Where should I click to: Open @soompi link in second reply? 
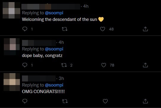pyautogui.click(x=54, y=49)
